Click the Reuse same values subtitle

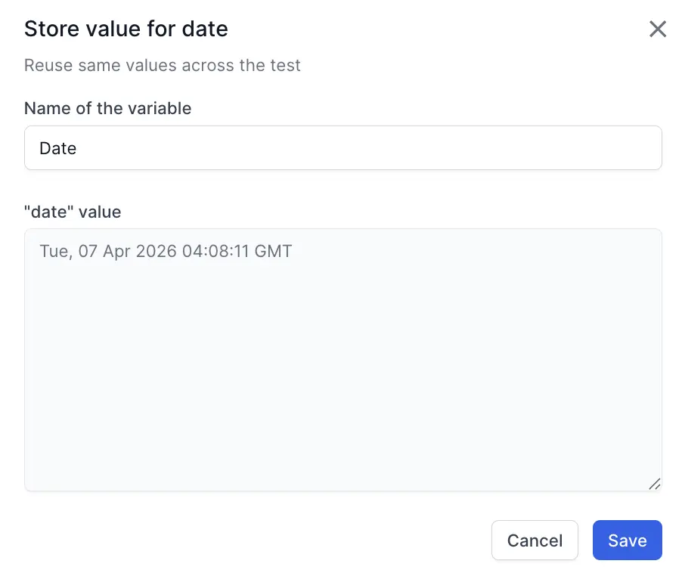click(x=163, y=65)
